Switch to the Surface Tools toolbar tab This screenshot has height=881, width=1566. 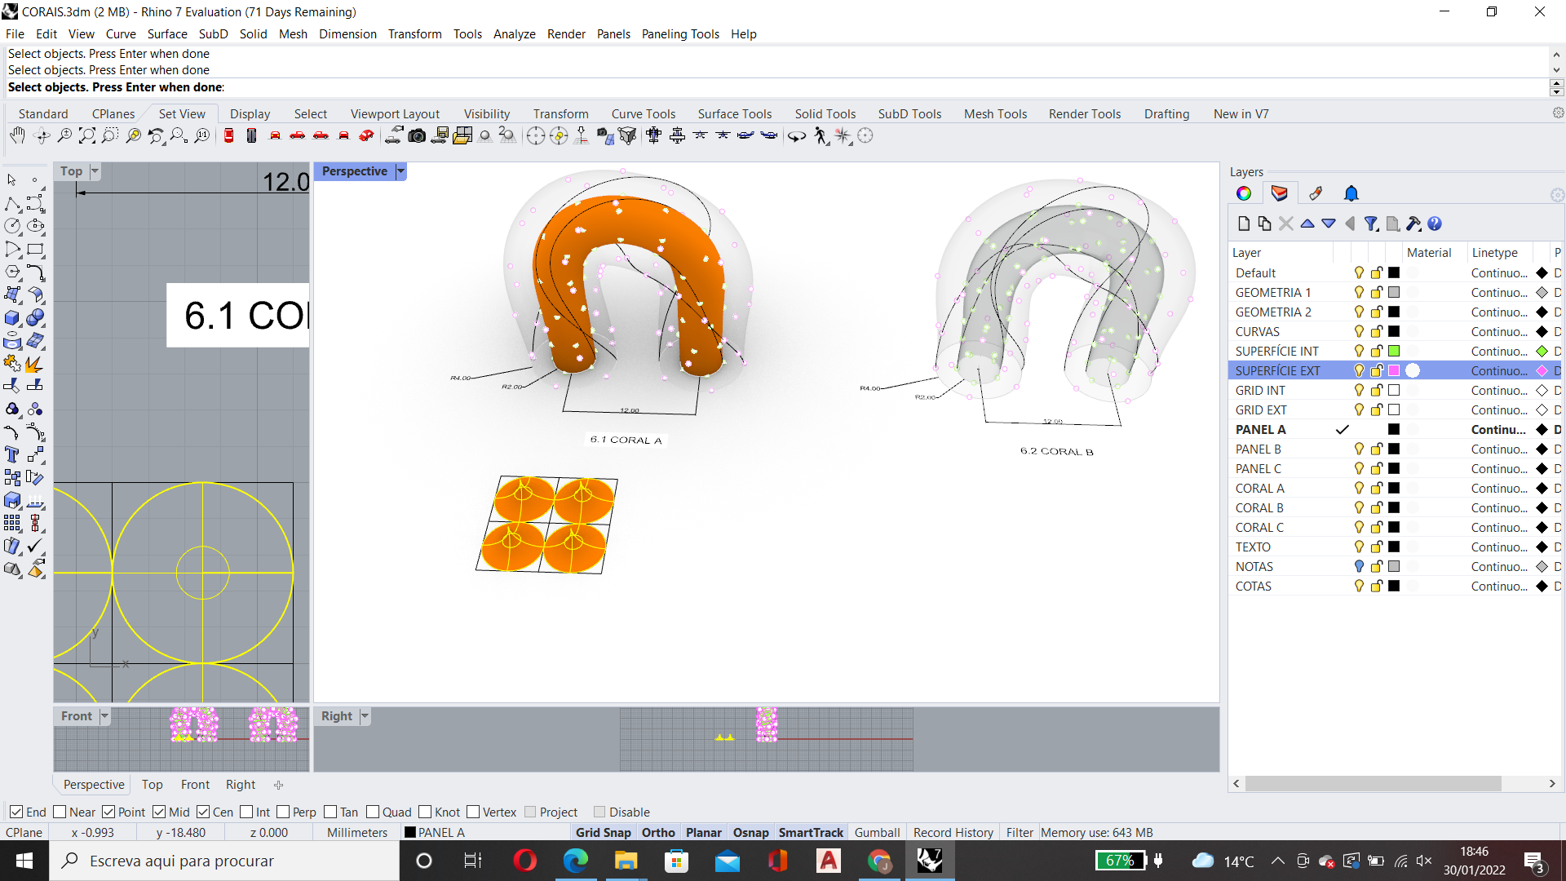point(734,113)
